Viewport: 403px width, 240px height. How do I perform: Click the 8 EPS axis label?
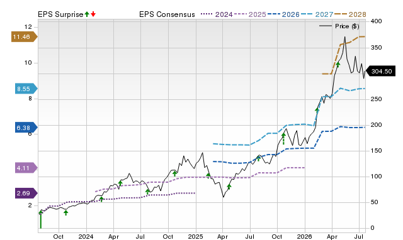click(x=30, y=99)
